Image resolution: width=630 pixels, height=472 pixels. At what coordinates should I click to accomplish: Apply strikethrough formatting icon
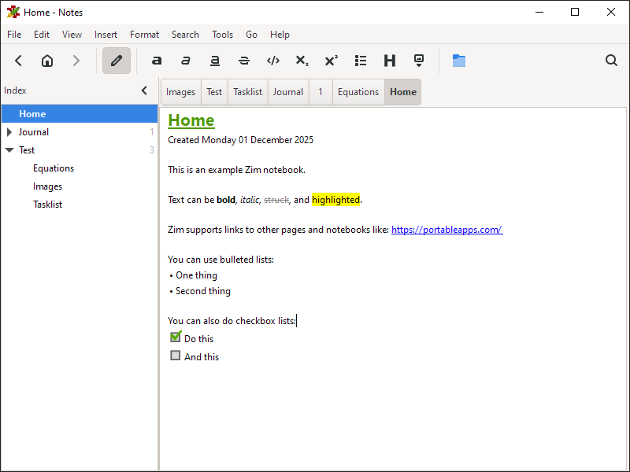pos(244,61)
